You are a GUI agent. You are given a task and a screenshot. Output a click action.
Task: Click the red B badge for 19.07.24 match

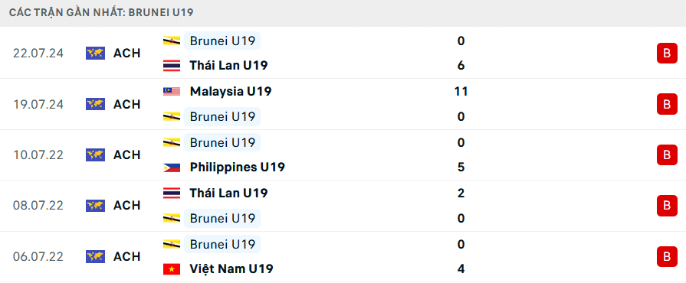click(x=667, y=104)
